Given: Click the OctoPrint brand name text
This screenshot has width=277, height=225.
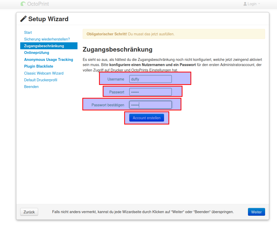Looking at the screenshot, I should (38, 4).
